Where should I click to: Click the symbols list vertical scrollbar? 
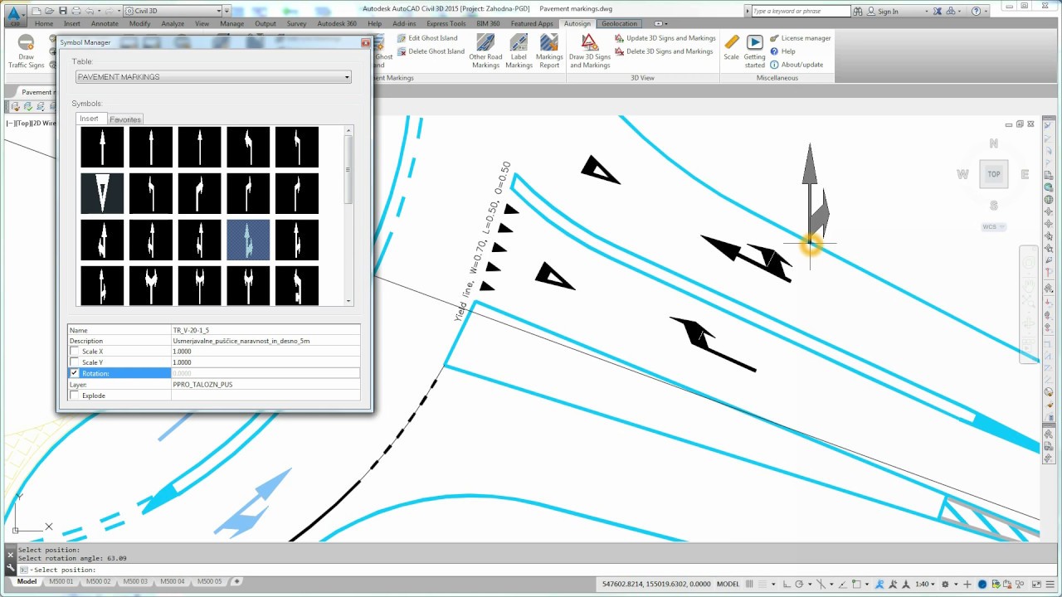(x=349, y=216)
